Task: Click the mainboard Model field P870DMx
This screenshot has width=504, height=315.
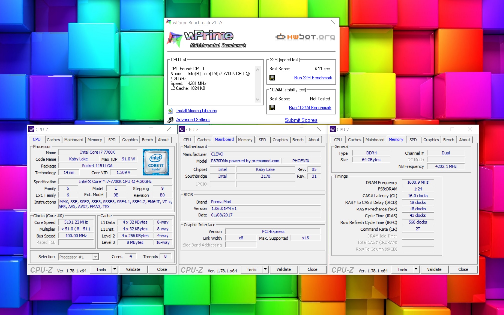Action: pyautogui.click(x=245, y=161)
